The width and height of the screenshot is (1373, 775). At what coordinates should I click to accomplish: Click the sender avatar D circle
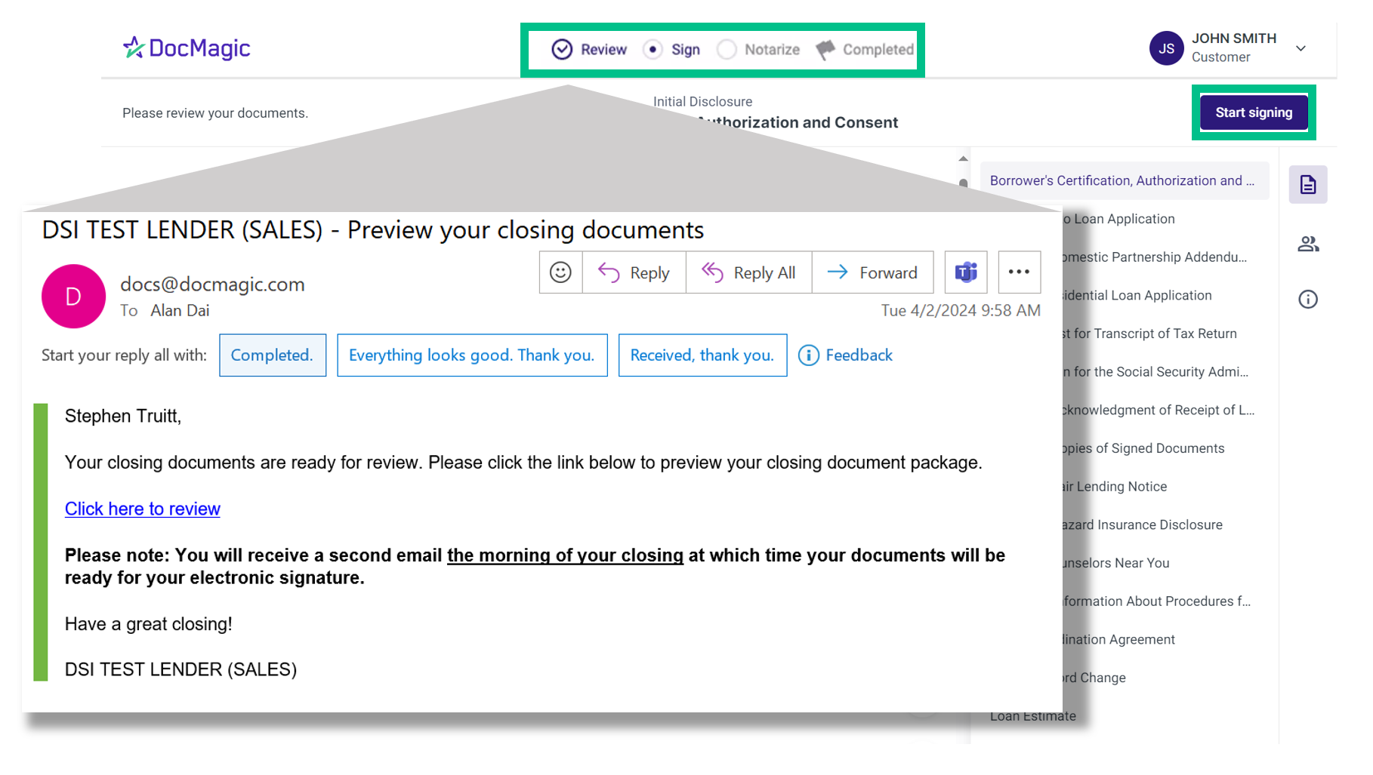73,297
